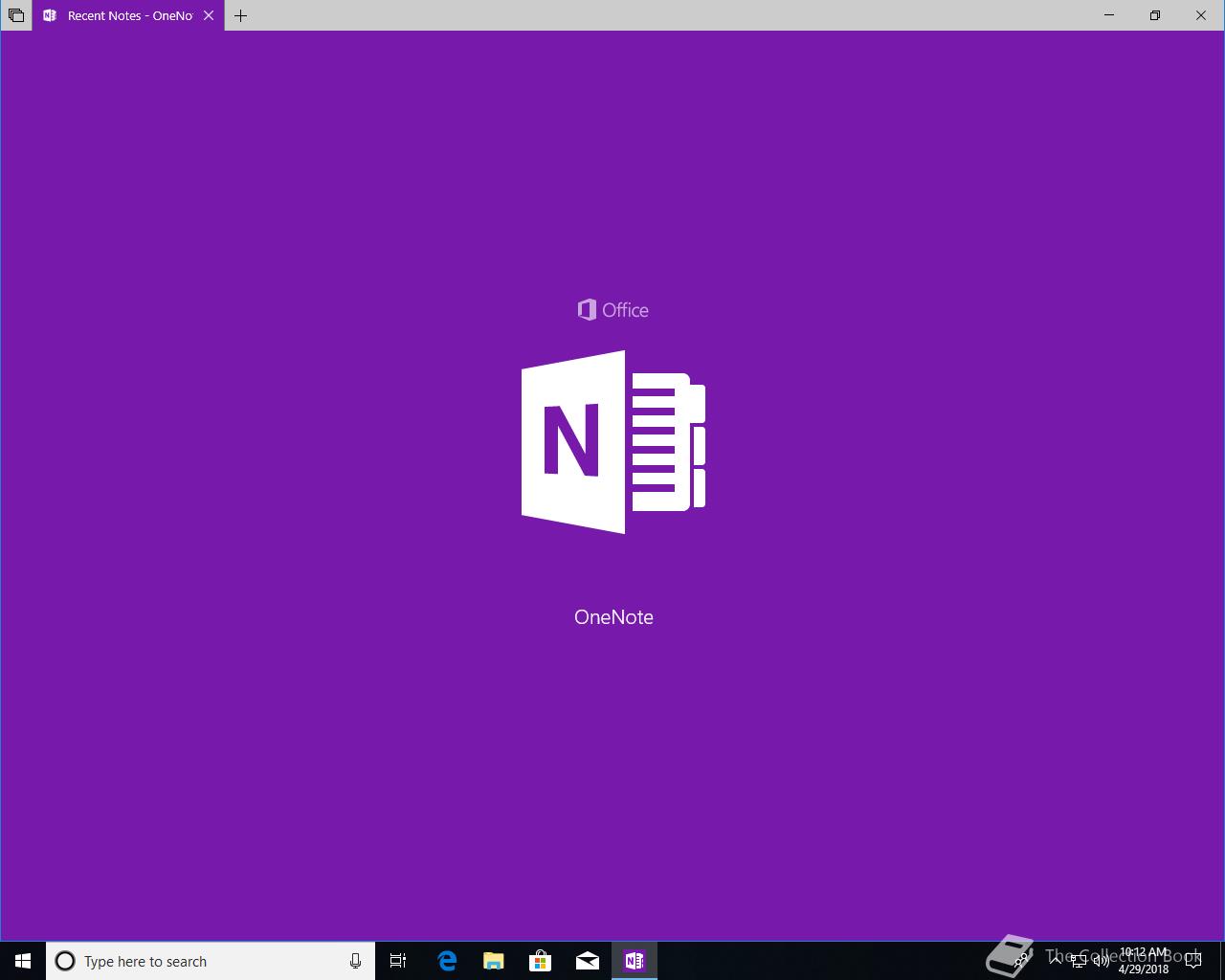Open Microsoft Store from the taskbar
The width and height of the screenshot is (1225, 980).
(x=541, y=961)
